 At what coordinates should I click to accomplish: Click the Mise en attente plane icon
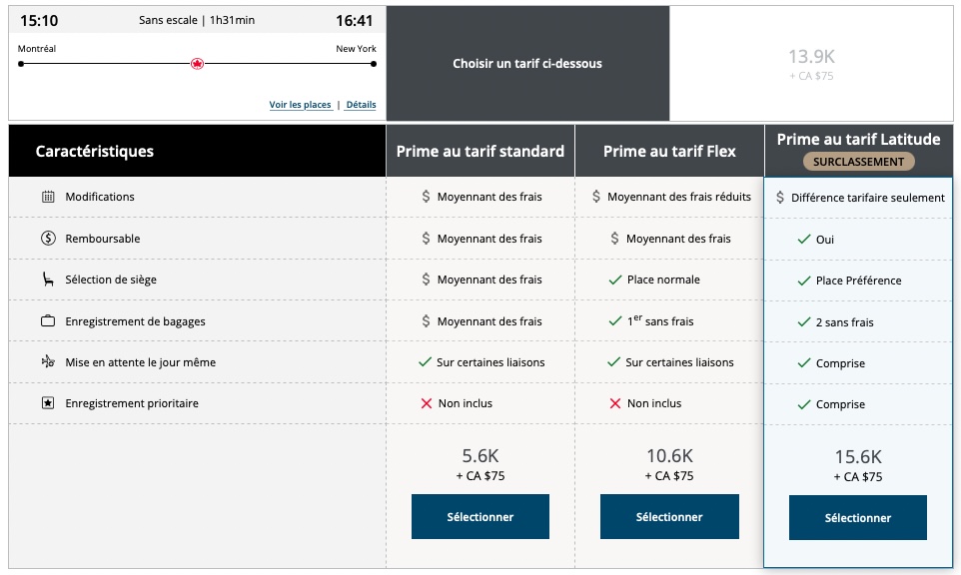point(48,362)
